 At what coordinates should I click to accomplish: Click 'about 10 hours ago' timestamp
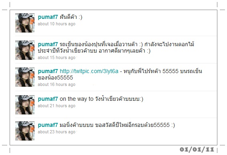57,24
